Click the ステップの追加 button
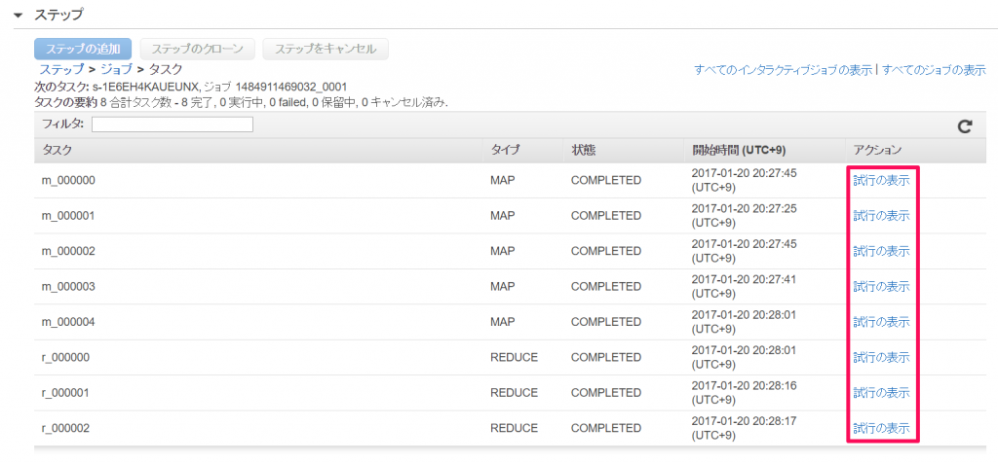The height and width of the screenshot is (463, 998). pos(83,49)
